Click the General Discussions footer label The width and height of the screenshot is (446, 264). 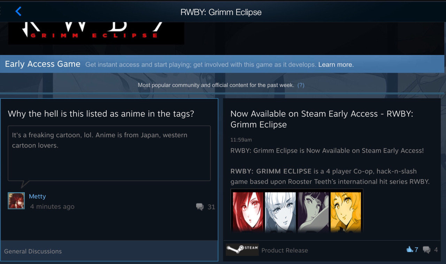[x=33, y=251]
